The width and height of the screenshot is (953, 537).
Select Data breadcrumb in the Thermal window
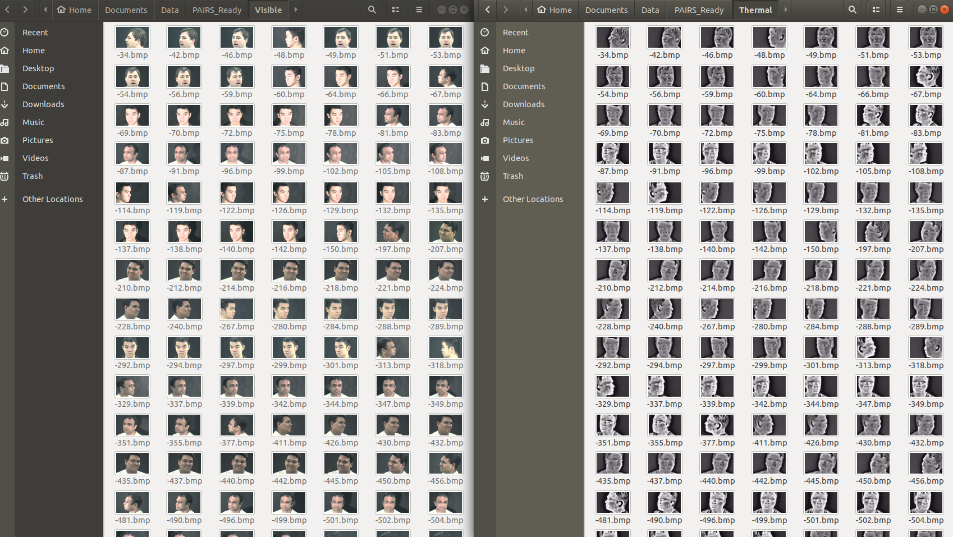[x=650, y=10]
